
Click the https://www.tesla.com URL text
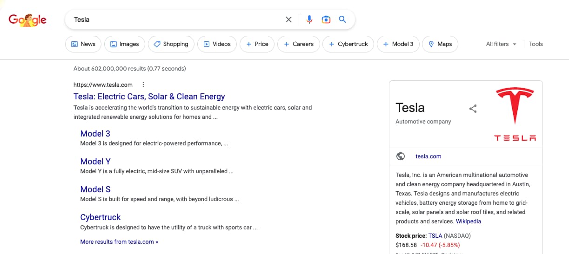tap(103, 85)
